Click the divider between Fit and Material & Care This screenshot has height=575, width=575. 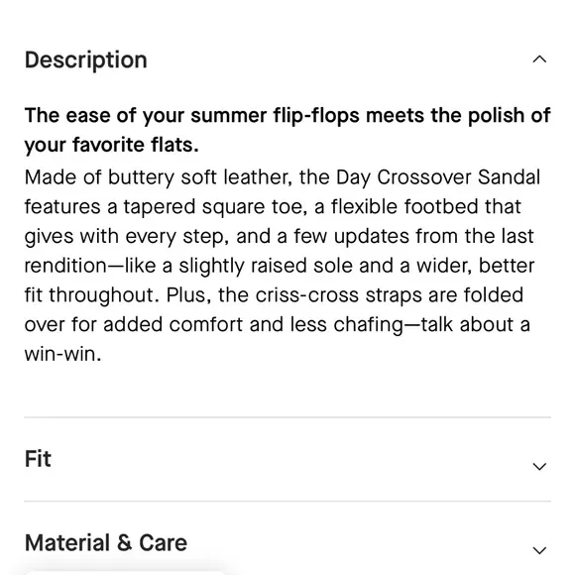coord(287,501)
